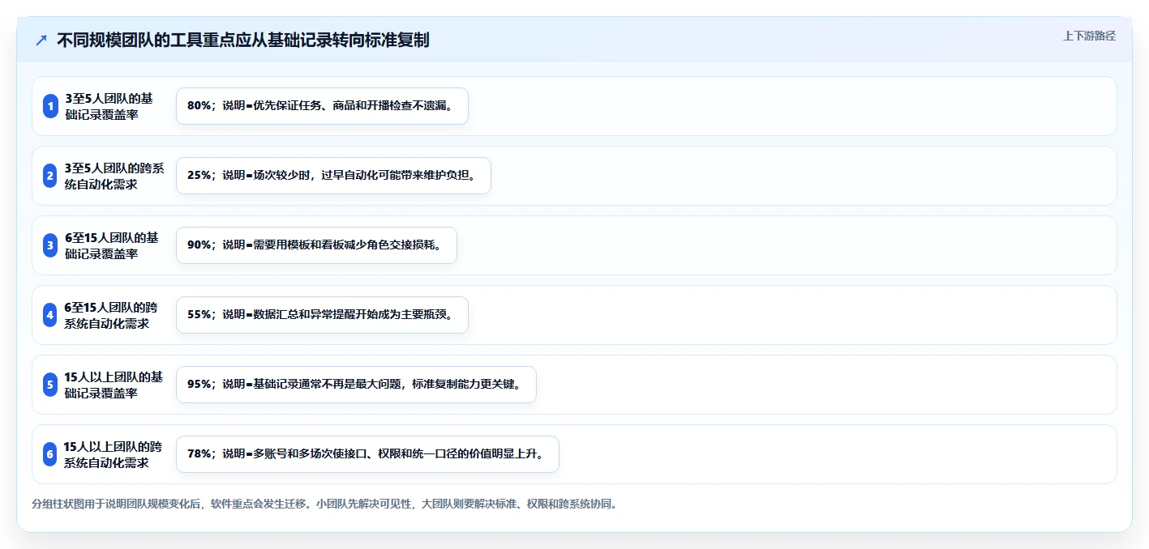Select the number 5 step badge
Viewport: 1149px width, 549px height.
pyautogui.click(x=50, y=385)
